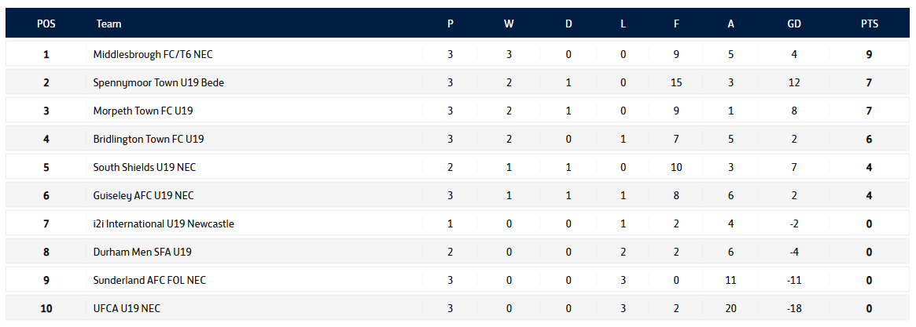Select Sunderland AFC FOL NEC team
This screenshot has height=327, width=916.
point(149,280)
